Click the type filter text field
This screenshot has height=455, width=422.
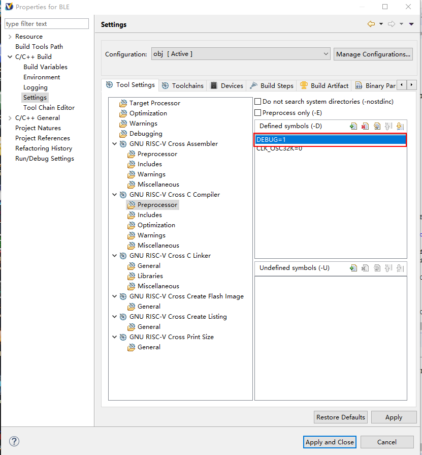point(47,24)
